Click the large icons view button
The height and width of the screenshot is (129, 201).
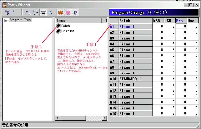(28, 13)
